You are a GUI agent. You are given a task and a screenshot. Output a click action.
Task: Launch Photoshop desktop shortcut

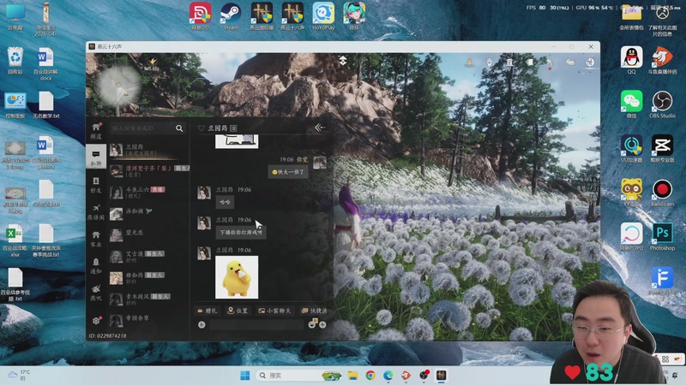click(x=662, y=237)
